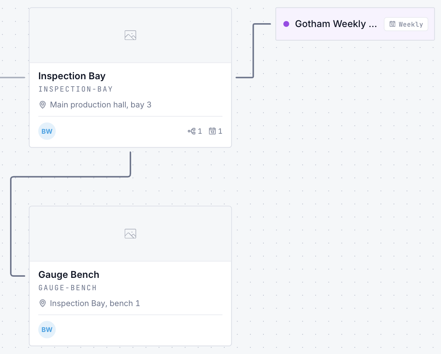Click the calendar schedule count icon on Inspection Bay
Screen dimensions: 441x354
pos(212,131)
